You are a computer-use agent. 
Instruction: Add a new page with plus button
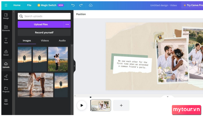(121, 105)
